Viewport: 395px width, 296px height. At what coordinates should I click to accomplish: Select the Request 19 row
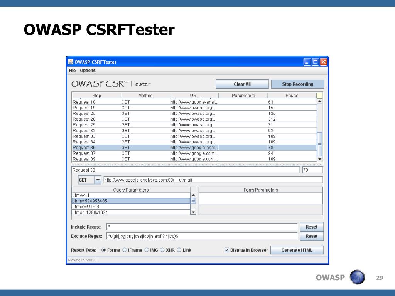[194, 108]
